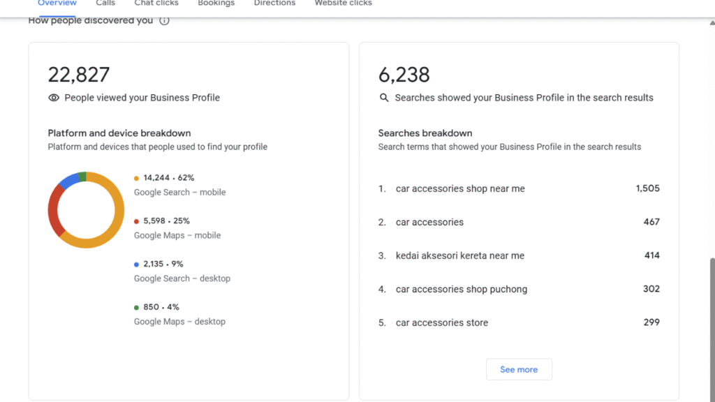
Task: Open the Calls tab
Action: tap(105, 3)
